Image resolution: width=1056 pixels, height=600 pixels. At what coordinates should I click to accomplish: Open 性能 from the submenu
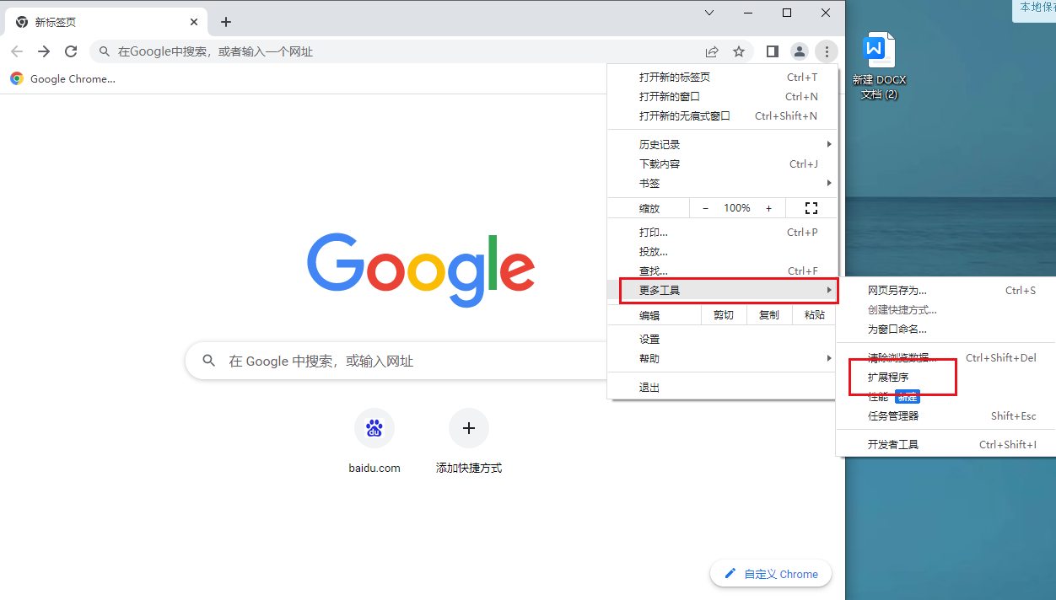(x=946, y=396)
